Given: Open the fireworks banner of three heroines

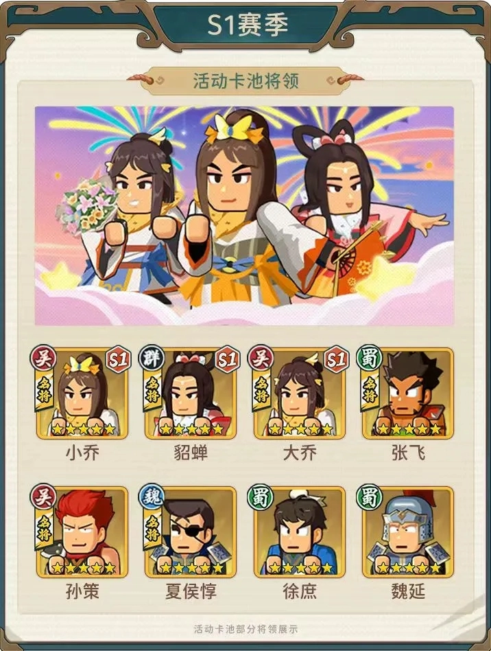Looking at the screenshot, I should (244, 216).
